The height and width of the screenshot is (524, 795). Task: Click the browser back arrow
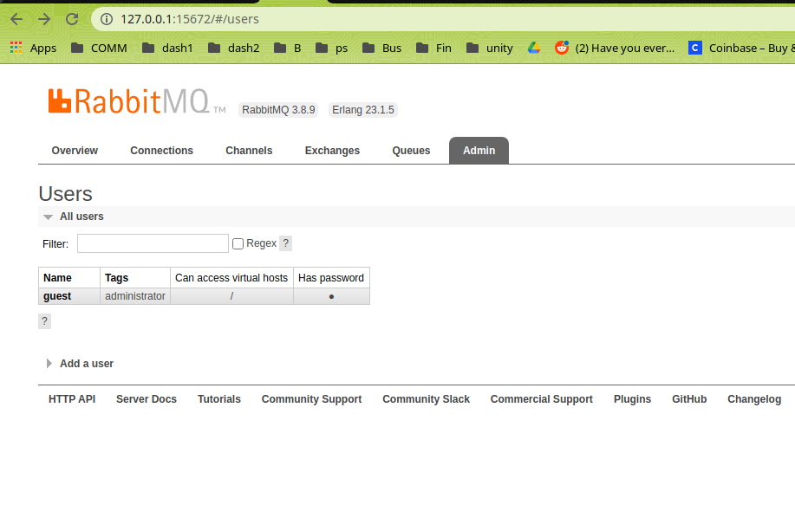click(16, 19)
